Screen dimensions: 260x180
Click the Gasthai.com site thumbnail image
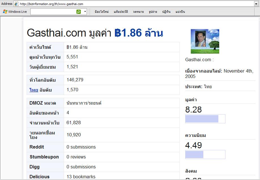pos(205,41)
